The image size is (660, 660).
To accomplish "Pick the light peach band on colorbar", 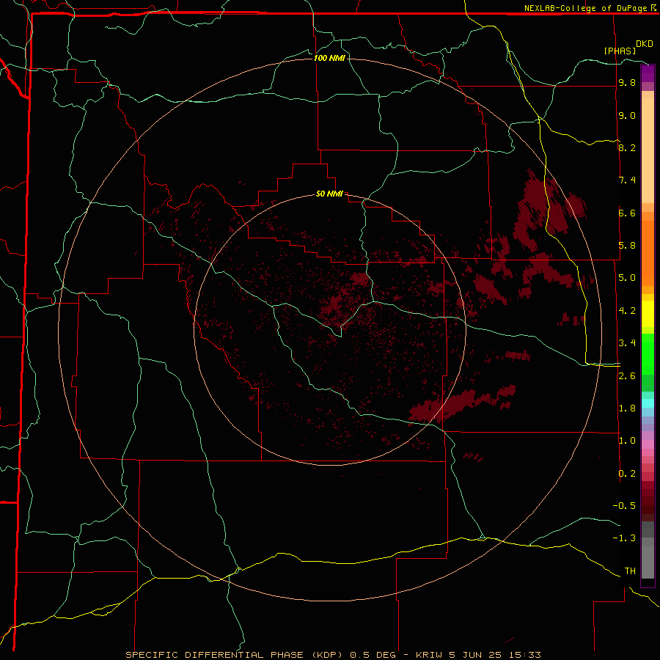I will point(648,150).
